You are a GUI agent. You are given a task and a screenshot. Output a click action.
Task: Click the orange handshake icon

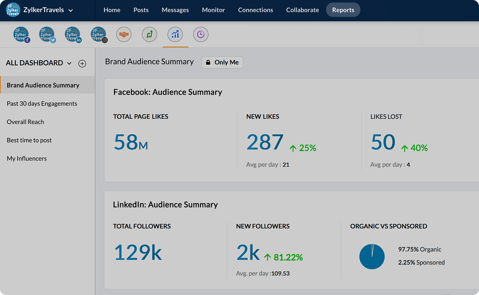(x=124, y=34)
